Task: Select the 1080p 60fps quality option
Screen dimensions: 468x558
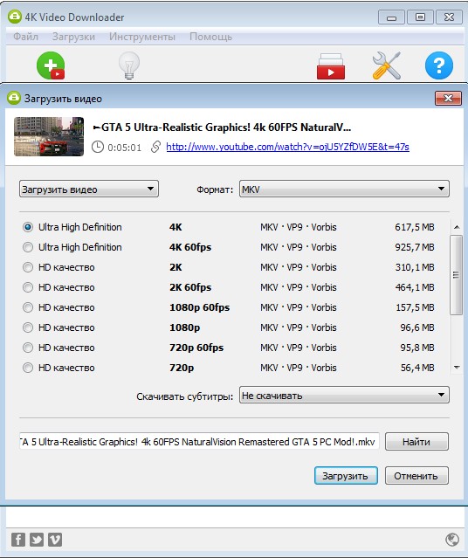Action: tap(28, 307)
